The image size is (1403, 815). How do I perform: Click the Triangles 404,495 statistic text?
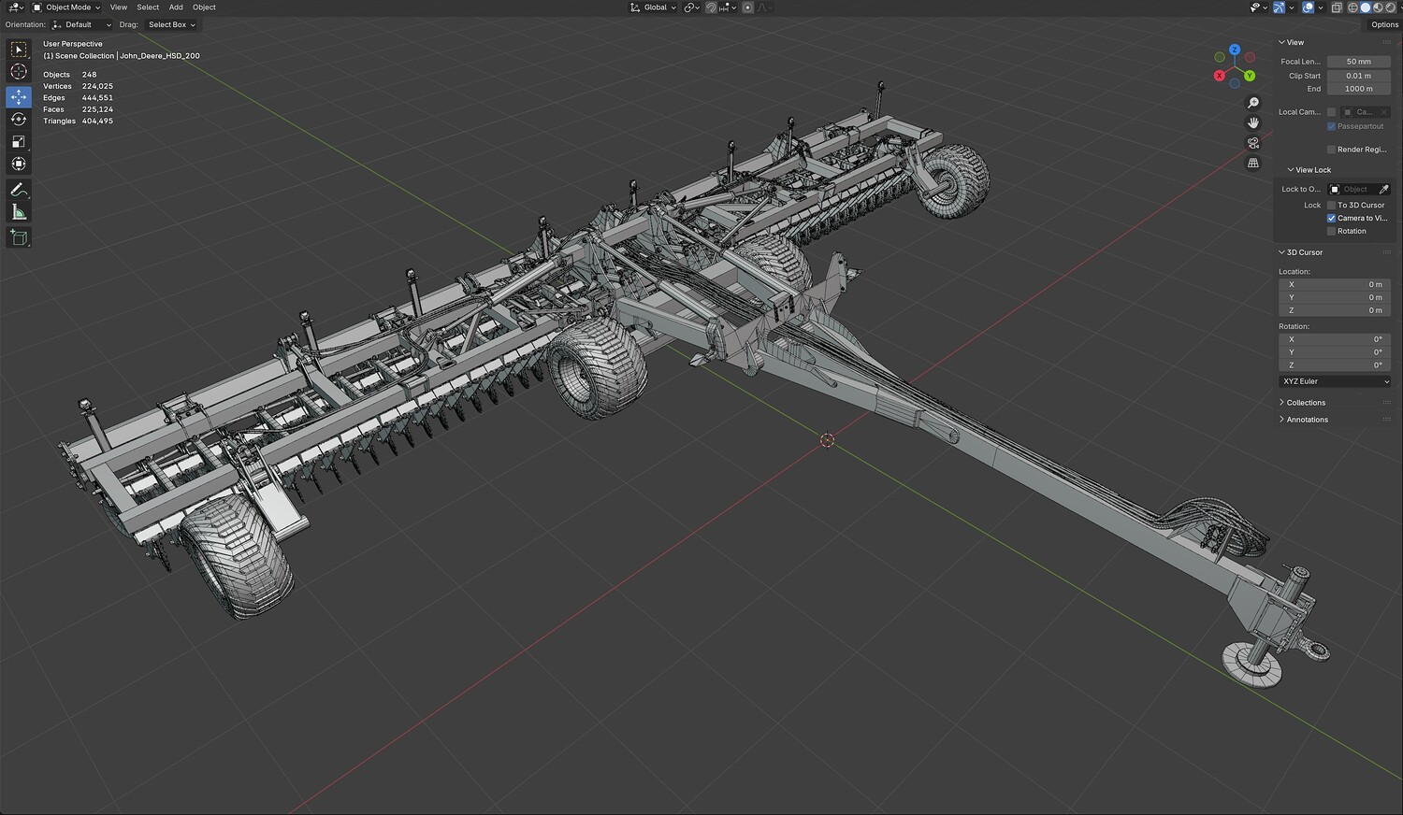point(78,122)
